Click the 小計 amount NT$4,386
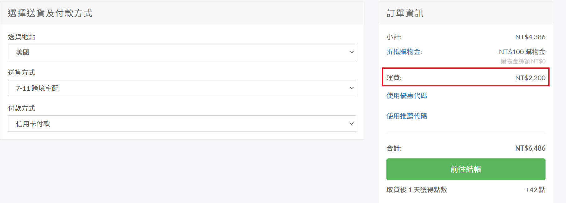Screen dimensions: 566x203 click(x=530, y=37)
